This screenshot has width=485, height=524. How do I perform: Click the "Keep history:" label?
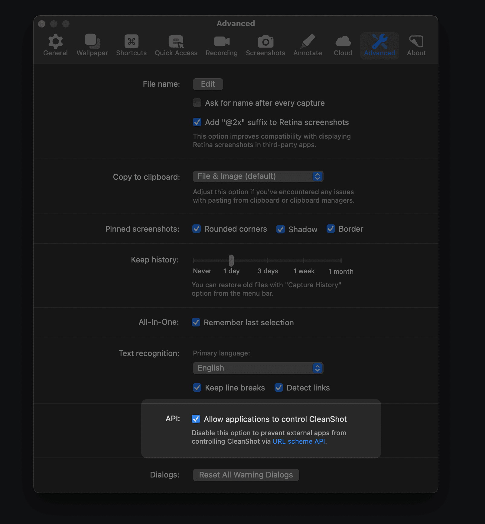click(x=155, y=260)
